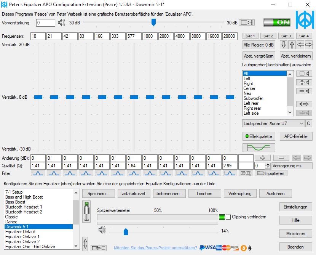This screenshot has height=255, width=316.
Task: Toggle the green ON power switch
Action: pyautogui.click(x=277, y=22)
